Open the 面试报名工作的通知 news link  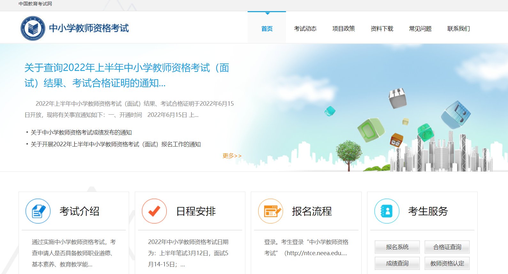[116, 144]
